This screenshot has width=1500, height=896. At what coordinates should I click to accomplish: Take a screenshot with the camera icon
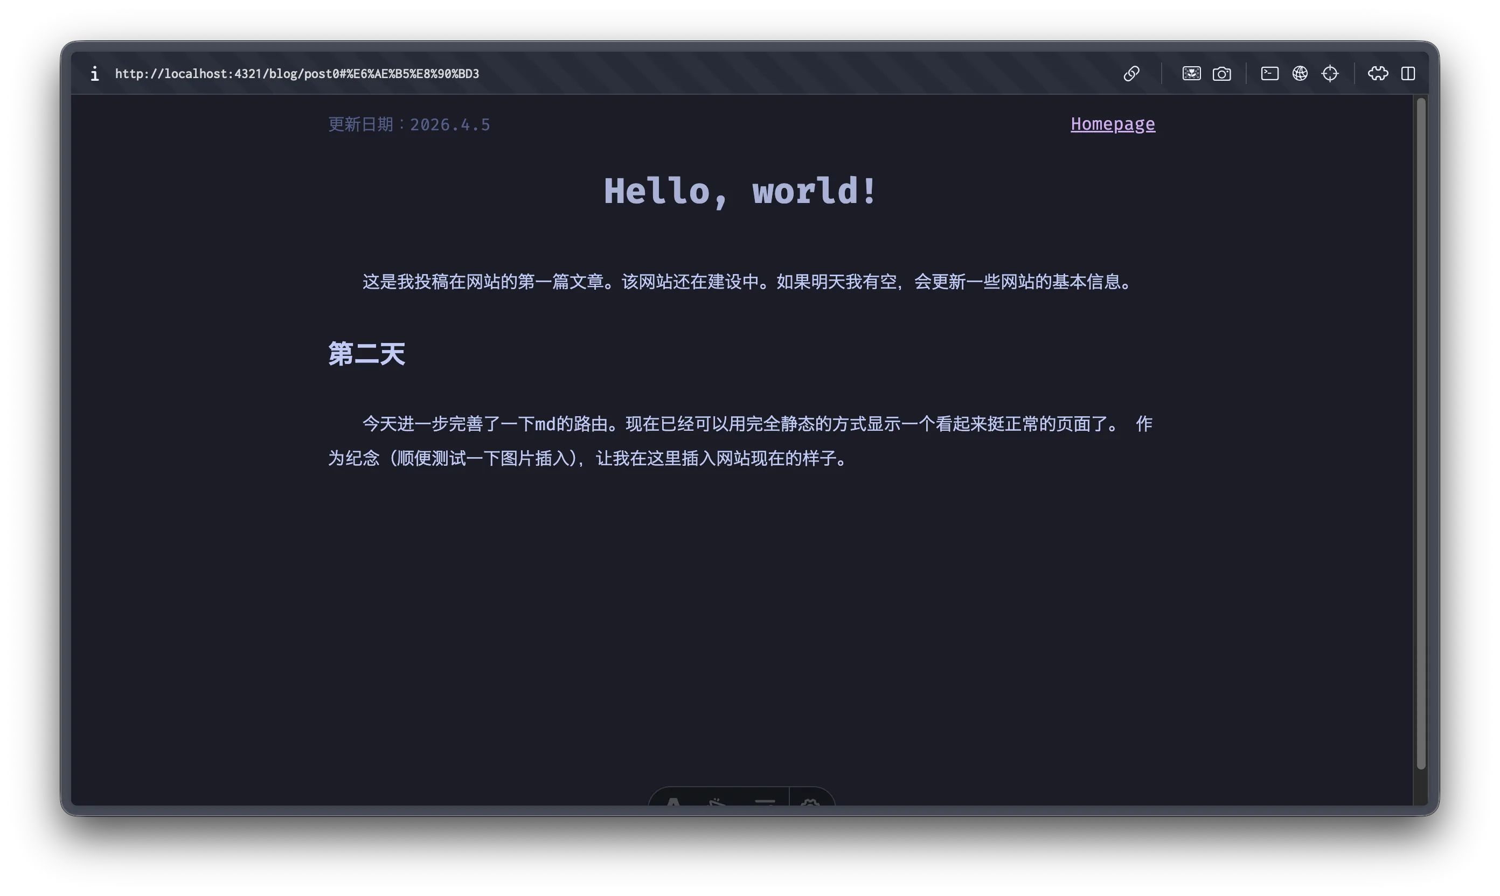(1221, 74)
